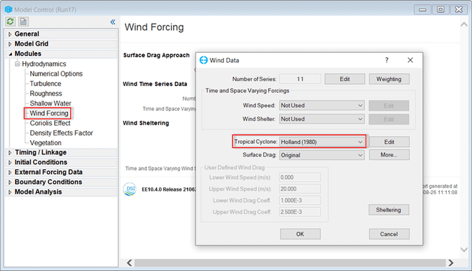
Task: Collapse the sidebar with double-chevron icon
Action: point(113,21)
